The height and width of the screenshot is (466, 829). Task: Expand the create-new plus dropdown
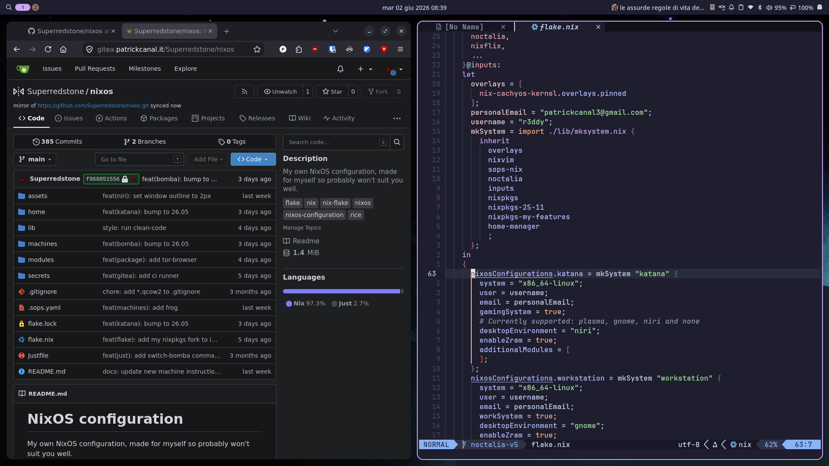(365, 69)
